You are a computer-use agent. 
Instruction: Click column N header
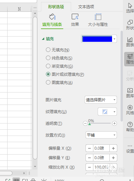click(x=19, y=9)
